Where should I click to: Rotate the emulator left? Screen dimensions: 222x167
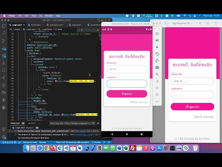157,54
